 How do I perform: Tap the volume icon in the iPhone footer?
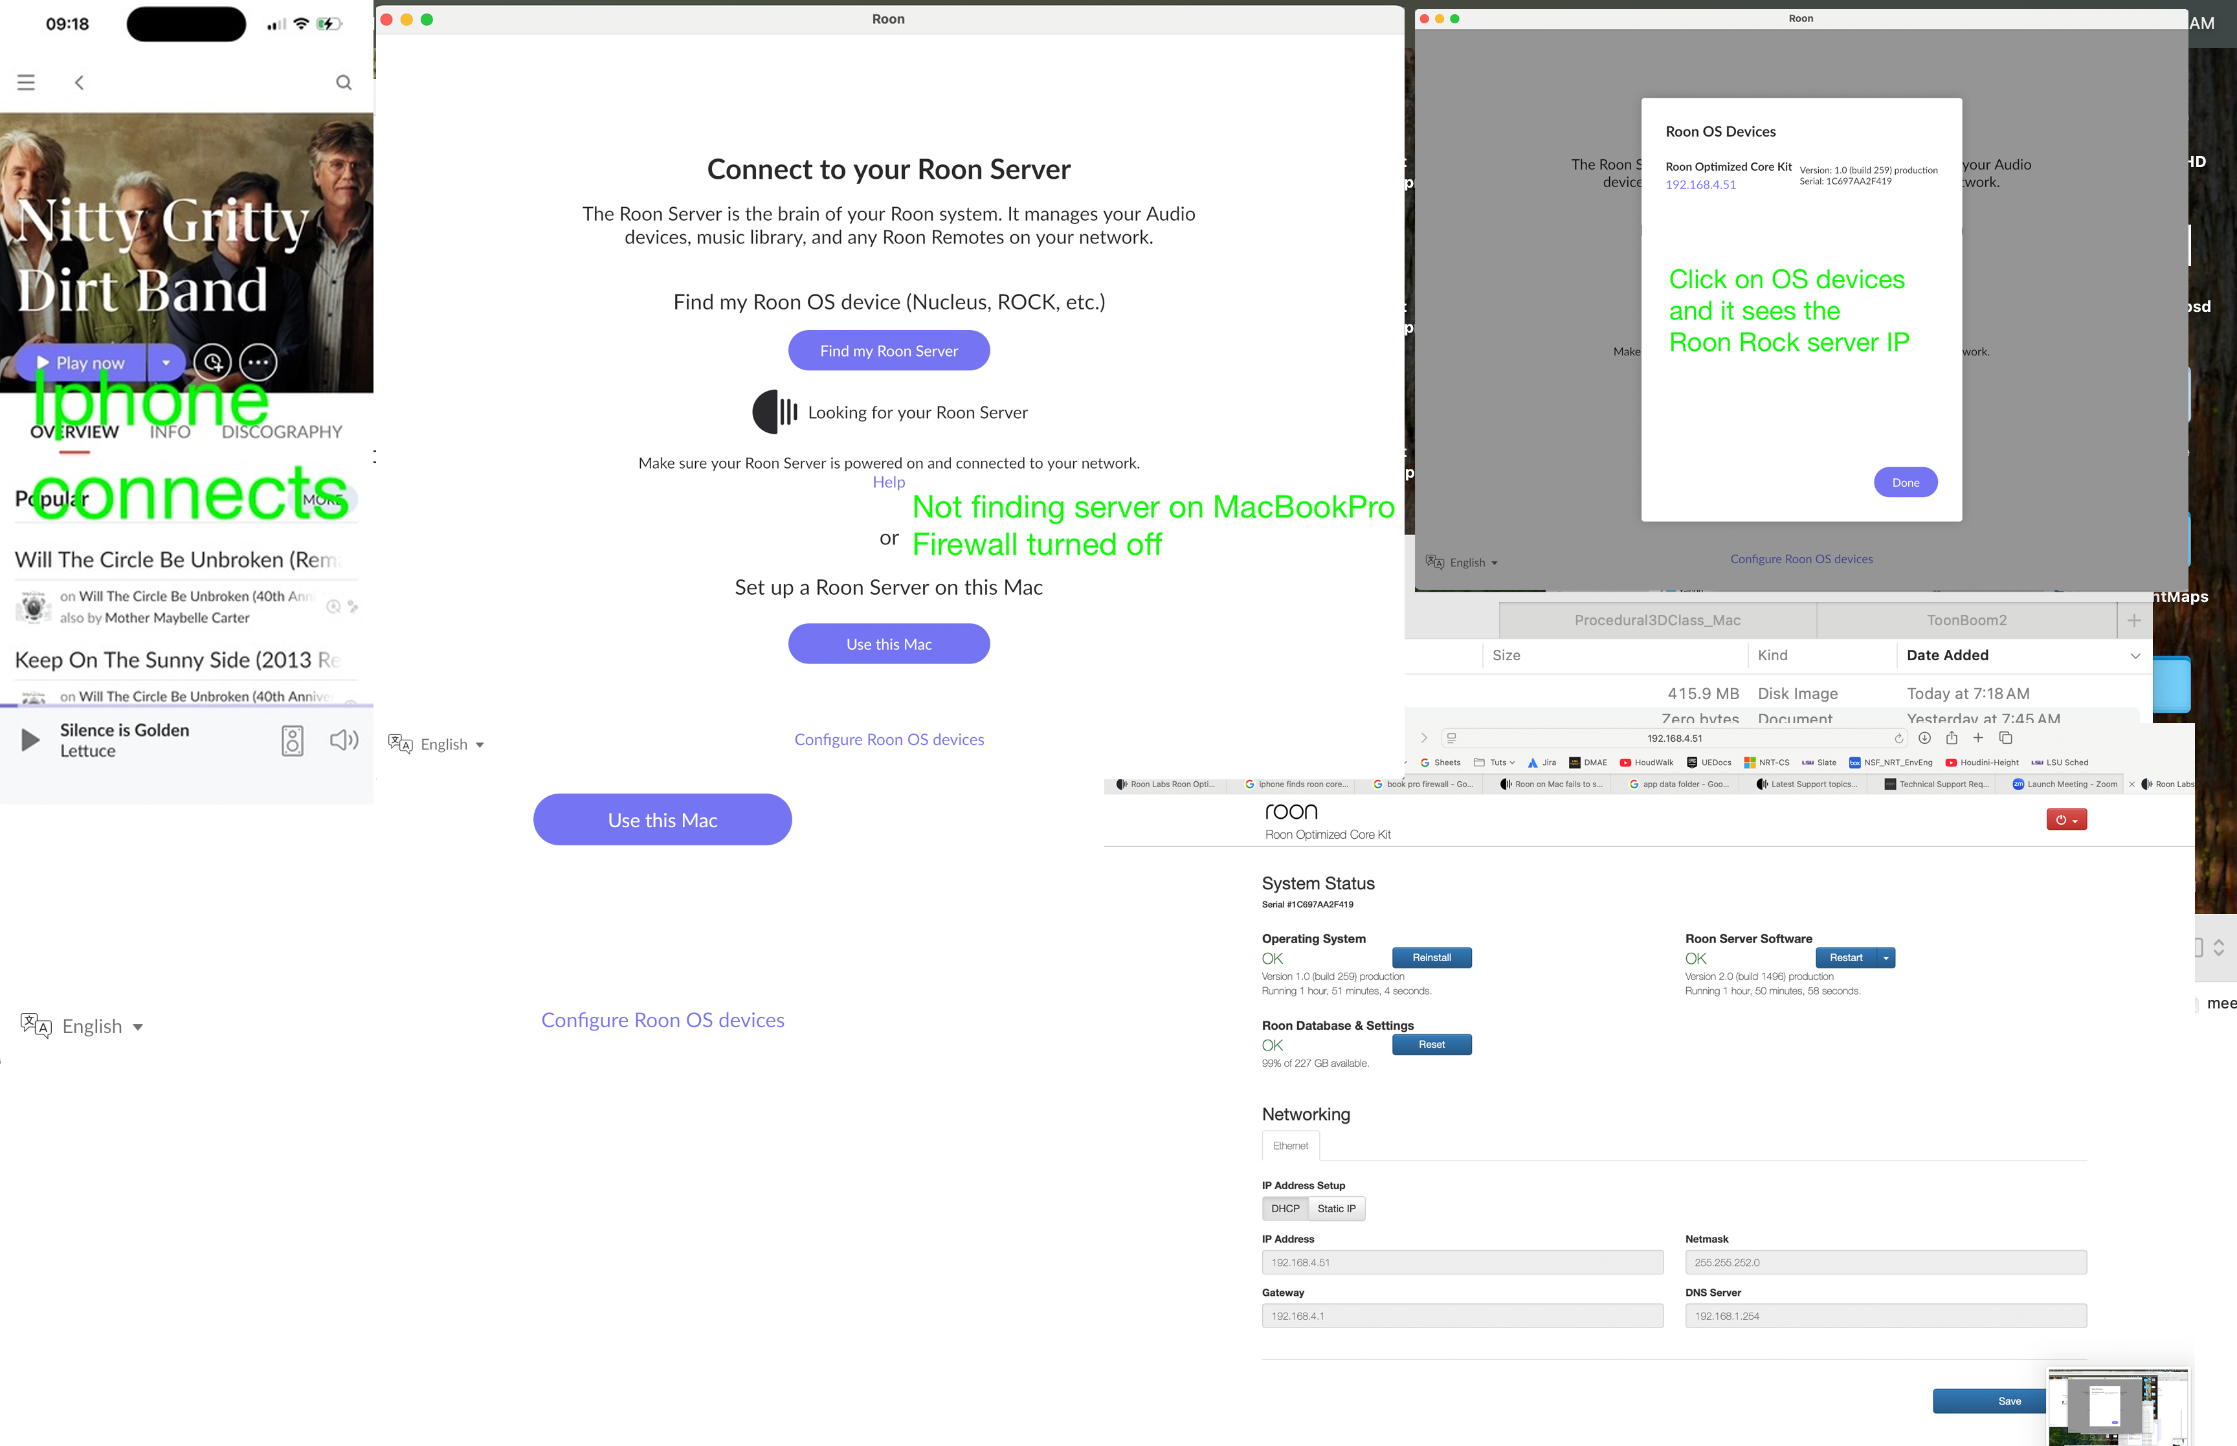click(344, 740)
